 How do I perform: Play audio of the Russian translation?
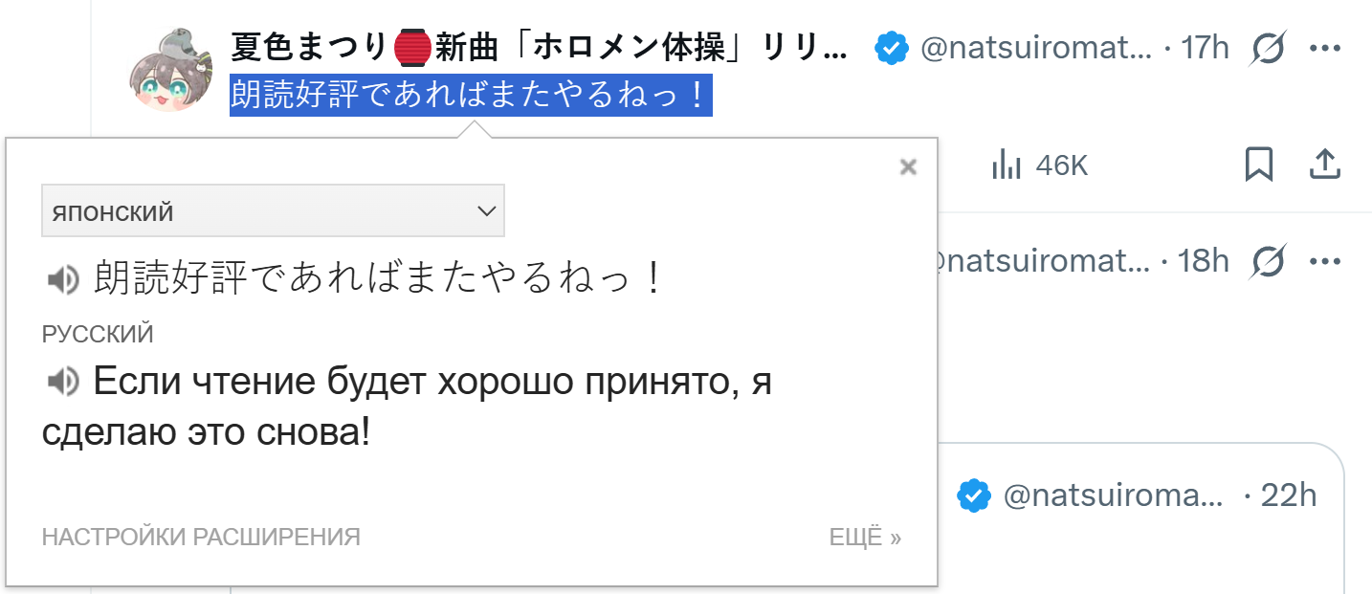[x=62, y=383]
